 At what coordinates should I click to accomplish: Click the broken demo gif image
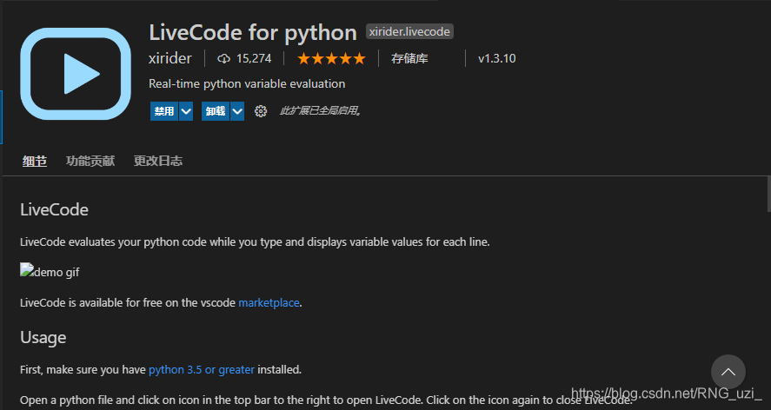point(50,272)
